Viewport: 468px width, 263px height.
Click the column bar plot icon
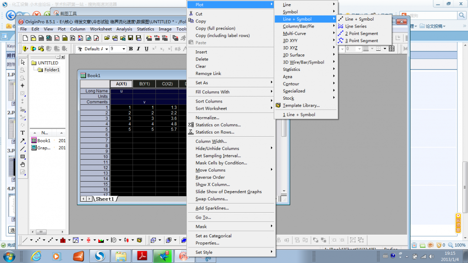coord(63,240)
